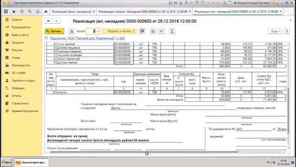
Task: Open notifications bell icon
Action: 38,12
